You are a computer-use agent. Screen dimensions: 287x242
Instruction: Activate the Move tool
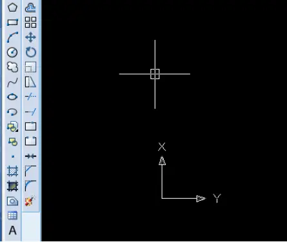[30, 37]
